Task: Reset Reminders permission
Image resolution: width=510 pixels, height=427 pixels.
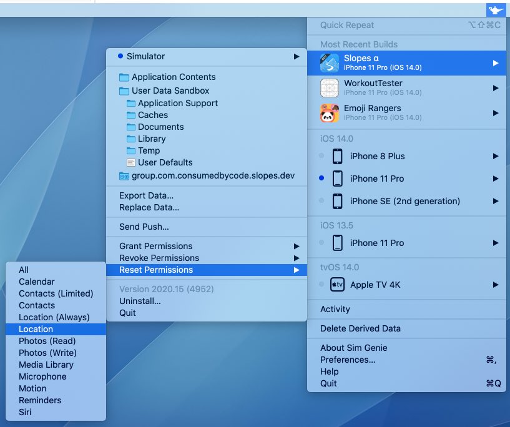Action: [x=56, y=400]
